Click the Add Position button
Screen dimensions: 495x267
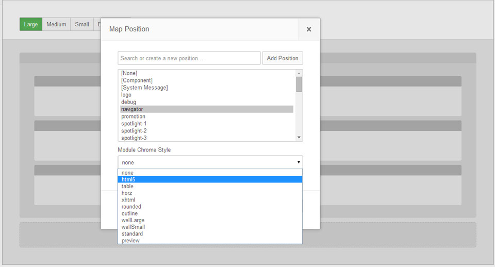point(283,58)
